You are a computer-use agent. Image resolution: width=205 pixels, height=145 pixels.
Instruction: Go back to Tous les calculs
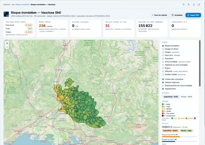[160, 15]
